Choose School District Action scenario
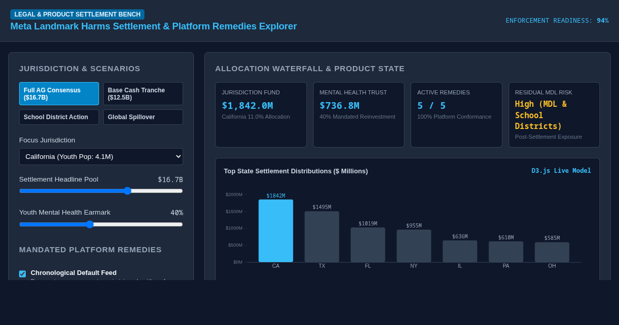619x325 pixels. [59, 117]
